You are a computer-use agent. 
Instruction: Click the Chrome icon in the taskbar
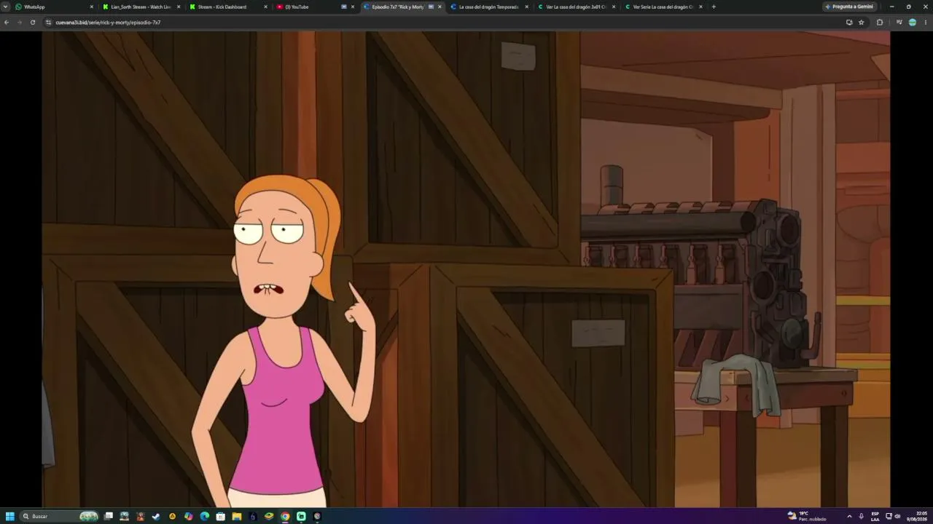(285, 516)
